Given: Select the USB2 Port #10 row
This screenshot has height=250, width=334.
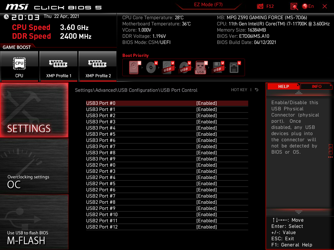Looking at the screenshot, I should pyautogui.click(x=167, y=215).
